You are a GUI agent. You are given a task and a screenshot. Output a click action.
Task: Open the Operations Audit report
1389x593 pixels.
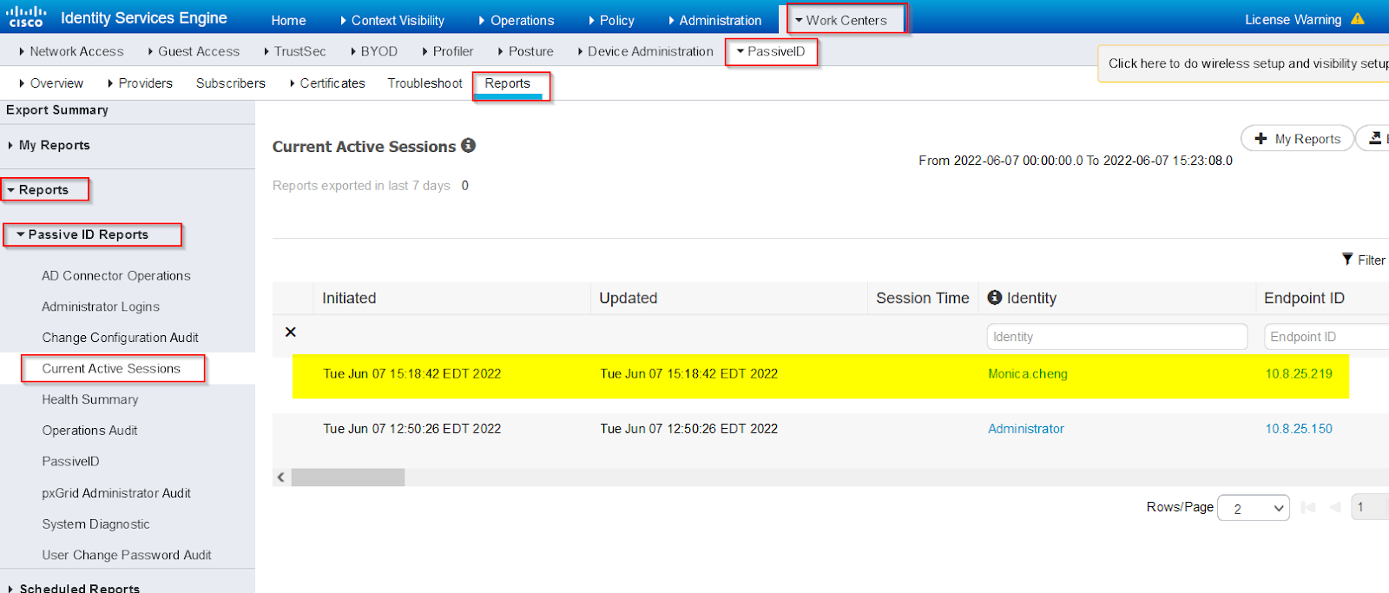89,430
